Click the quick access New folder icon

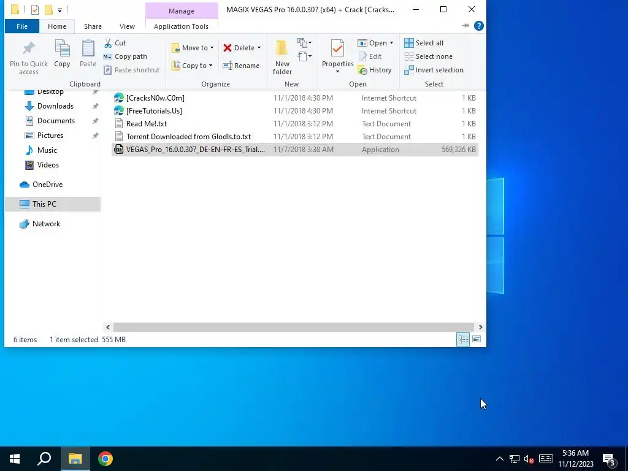[48, 9]
